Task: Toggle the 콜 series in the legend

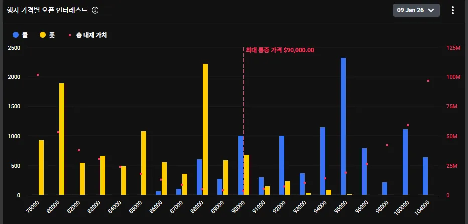Action: [x=20, y=35]
